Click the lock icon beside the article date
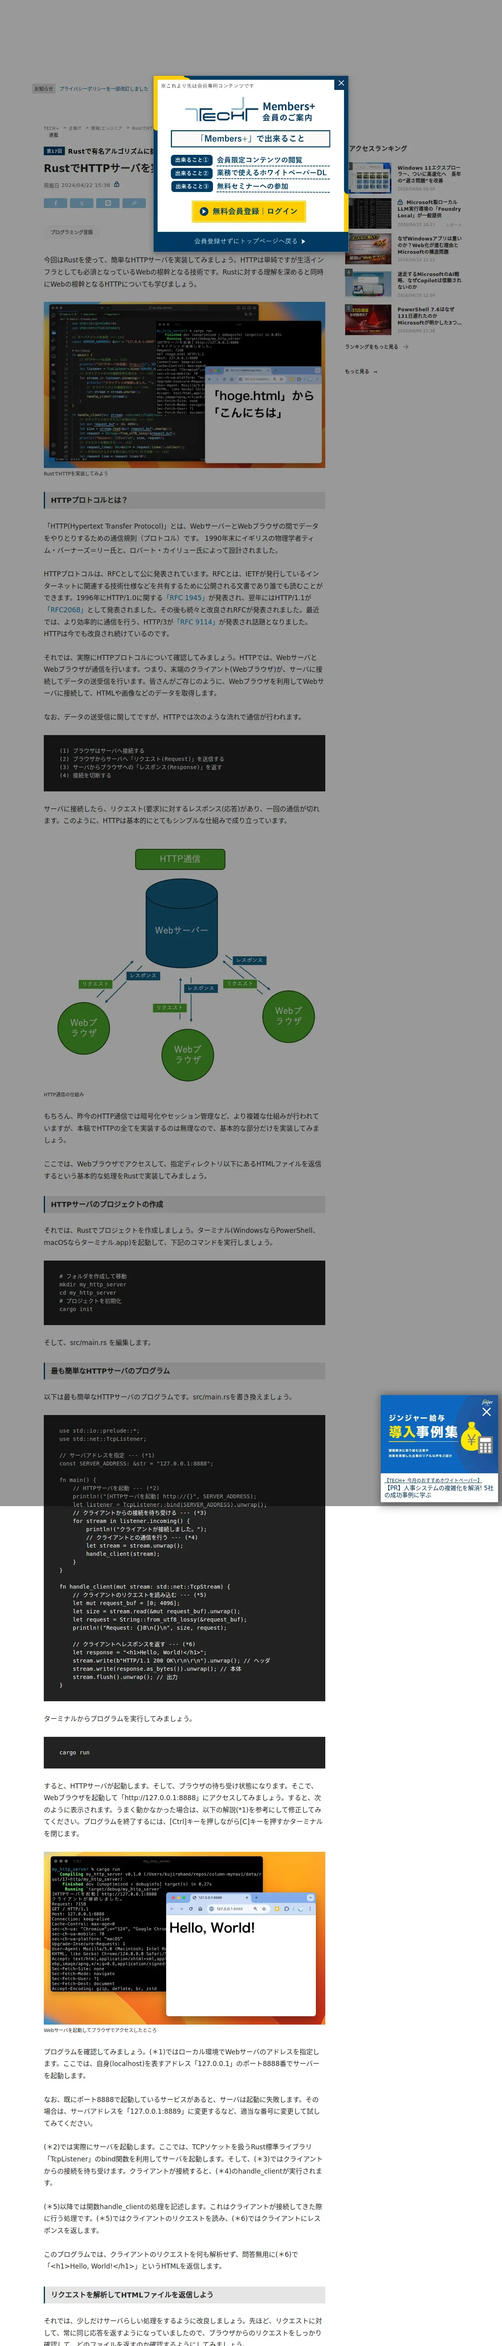 click(x=117, y=184)
